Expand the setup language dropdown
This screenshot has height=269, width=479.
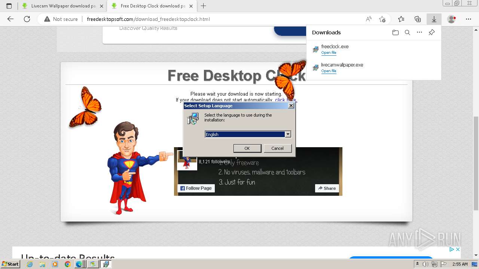288,134
